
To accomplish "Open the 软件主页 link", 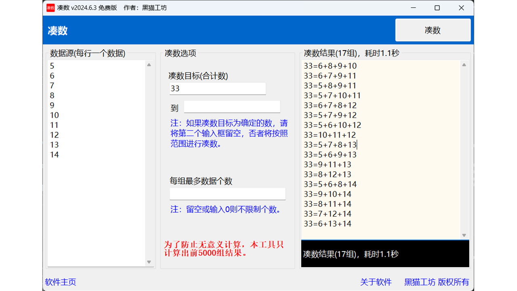I will tap(61, 282).
